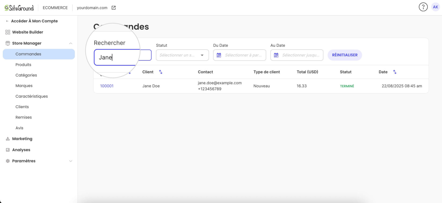This screenshot has width=442, height=203.
Task: Open Website Builder in the sidebar
Action: (x=28, y=32)
